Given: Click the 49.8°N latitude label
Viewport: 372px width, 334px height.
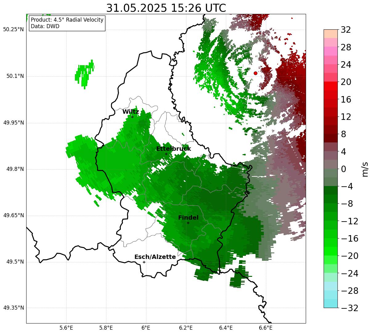Looking at the screenshot, I should coord(15,169).
